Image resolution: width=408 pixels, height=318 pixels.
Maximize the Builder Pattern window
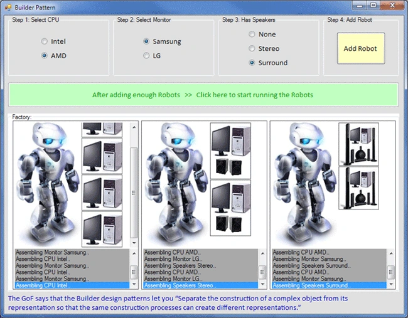tap(373, 6)
